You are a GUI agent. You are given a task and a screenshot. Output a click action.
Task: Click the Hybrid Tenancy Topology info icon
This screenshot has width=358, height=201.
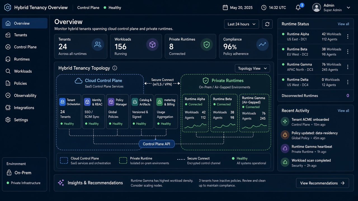point(115,68)
